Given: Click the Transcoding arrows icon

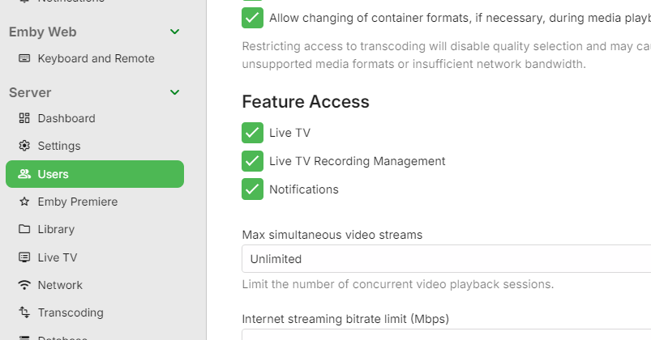Looking at the screenshot, I should (24, 312).
